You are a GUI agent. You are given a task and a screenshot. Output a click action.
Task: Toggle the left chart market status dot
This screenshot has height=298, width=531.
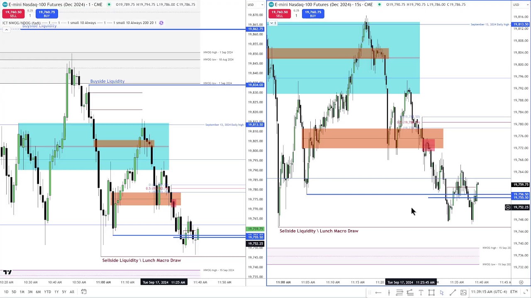point(109,5)
